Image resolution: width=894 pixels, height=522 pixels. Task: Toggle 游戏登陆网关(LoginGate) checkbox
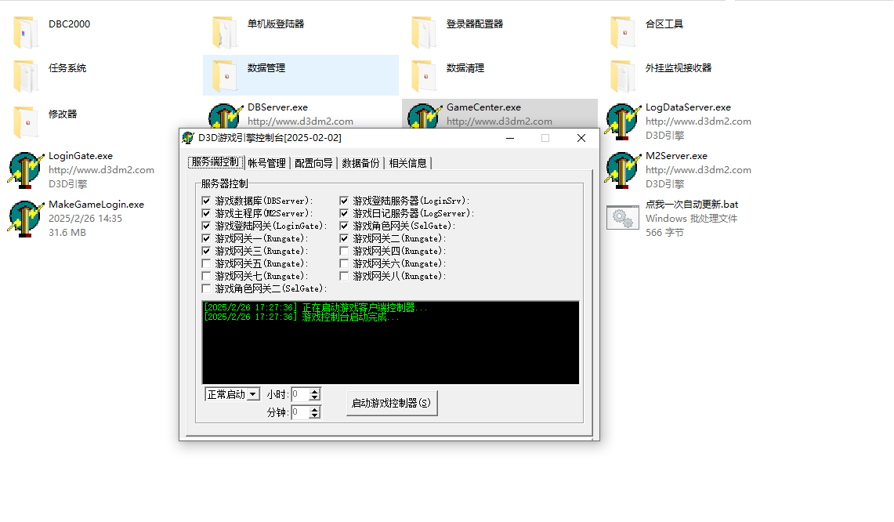click(x=206, y=226)
